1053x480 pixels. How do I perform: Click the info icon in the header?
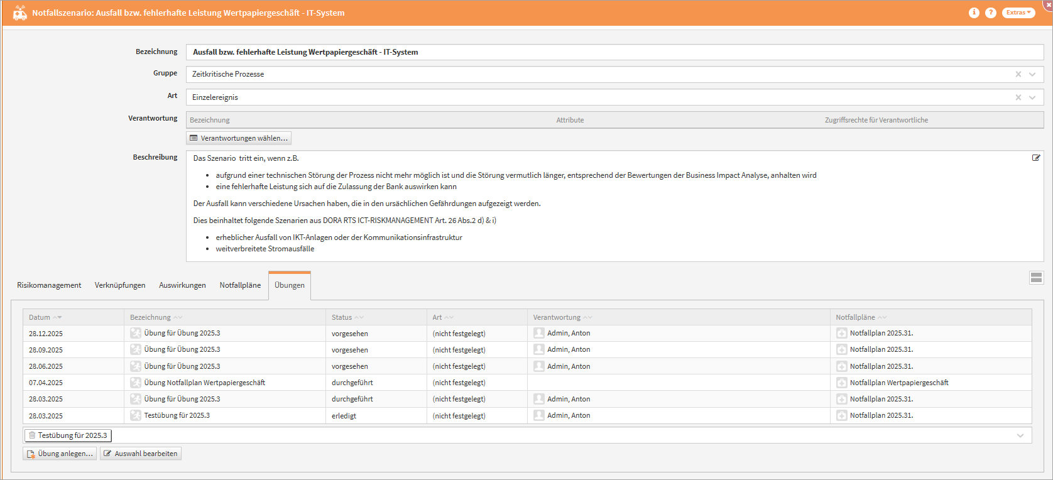[x=974, y=13]
